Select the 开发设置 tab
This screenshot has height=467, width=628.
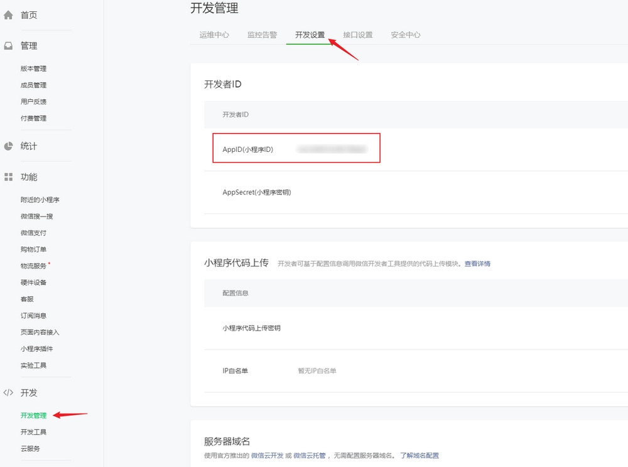310,35
